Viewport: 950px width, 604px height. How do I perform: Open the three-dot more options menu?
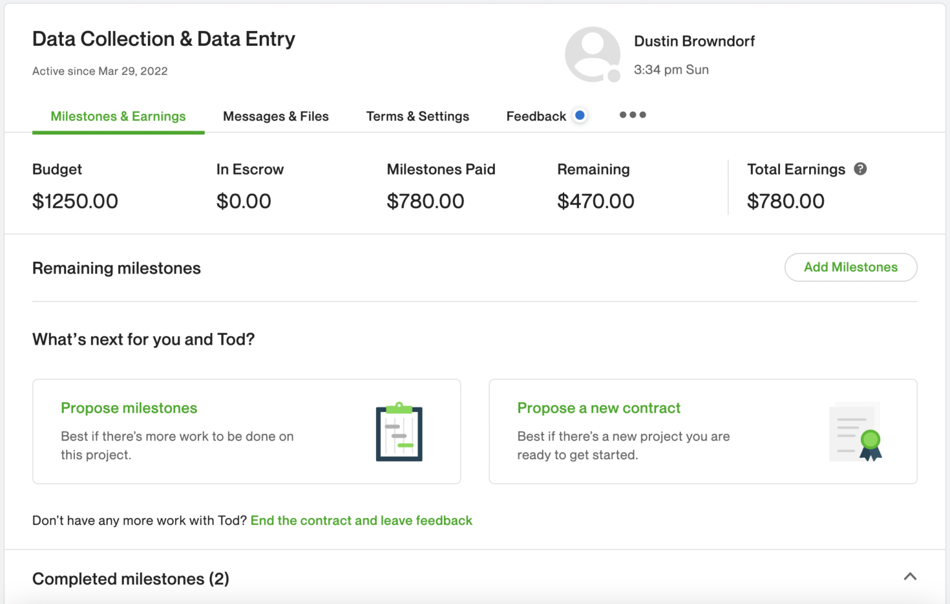(x=633, y=115)
